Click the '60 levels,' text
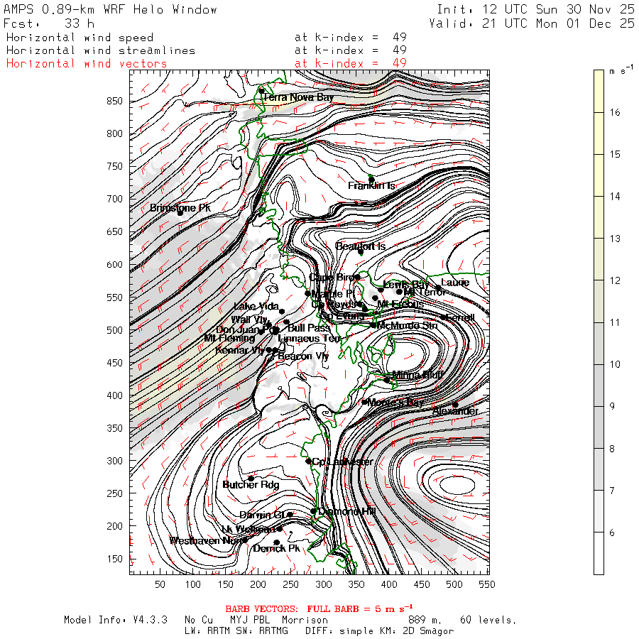This screenshot has width=639, height=639. 488,621
